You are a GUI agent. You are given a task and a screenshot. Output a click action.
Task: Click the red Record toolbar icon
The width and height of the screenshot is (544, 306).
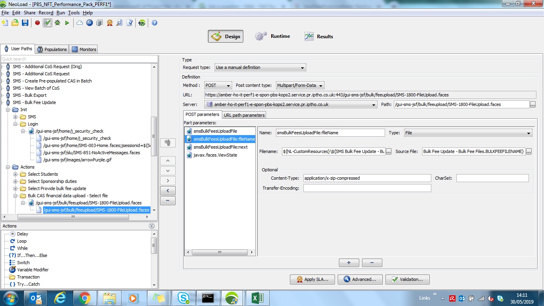(x=37, y=23)
